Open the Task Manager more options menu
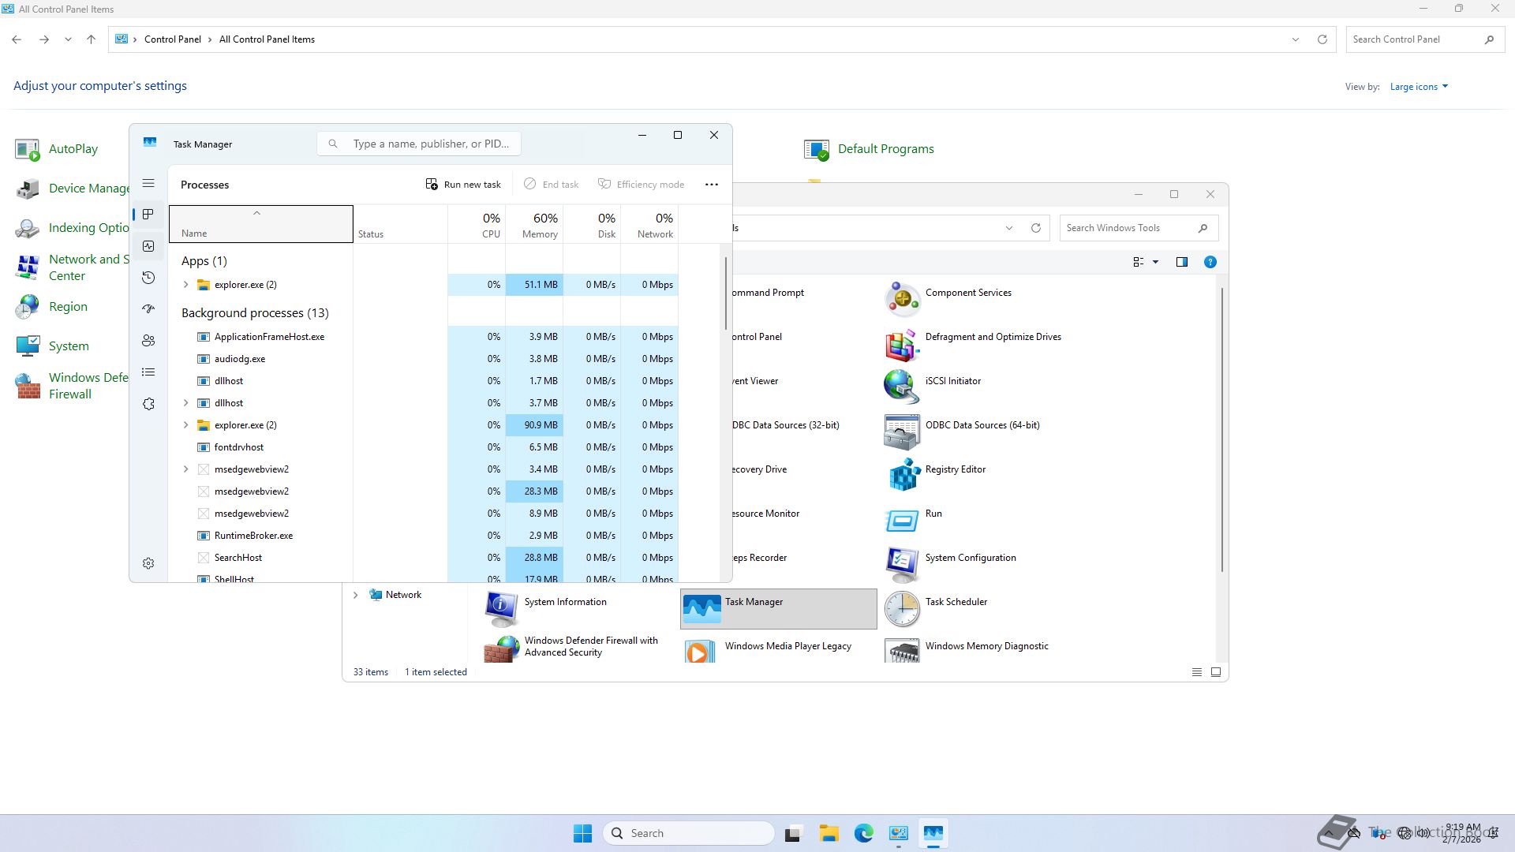 point(711,185)
